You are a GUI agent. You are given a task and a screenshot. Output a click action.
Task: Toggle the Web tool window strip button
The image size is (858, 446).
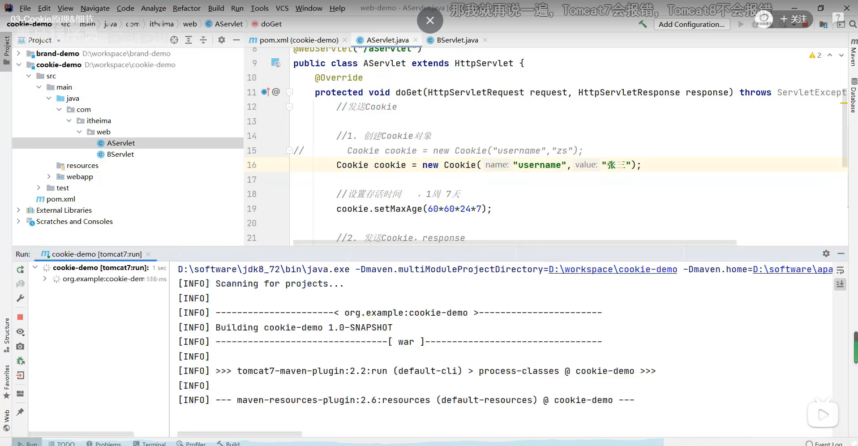tap(6, 420)
